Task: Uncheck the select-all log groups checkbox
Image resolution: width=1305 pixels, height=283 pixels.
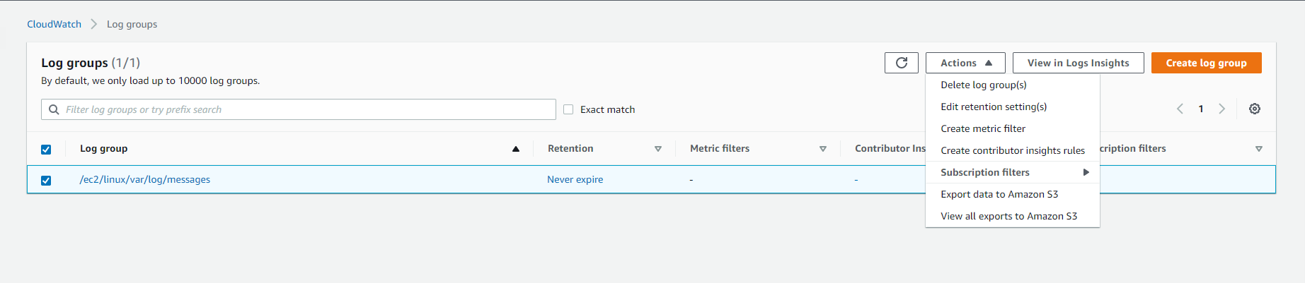Action: (x=46, y=150)
